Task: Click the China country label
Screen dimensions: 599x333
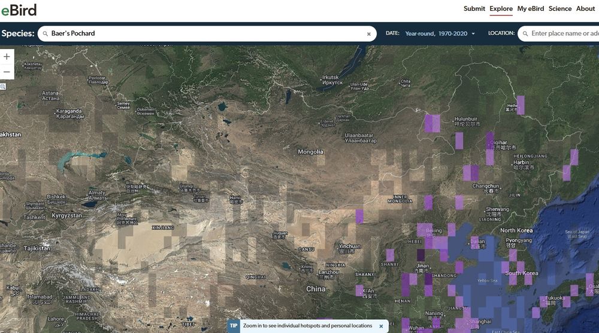Action: click(316, 289)
